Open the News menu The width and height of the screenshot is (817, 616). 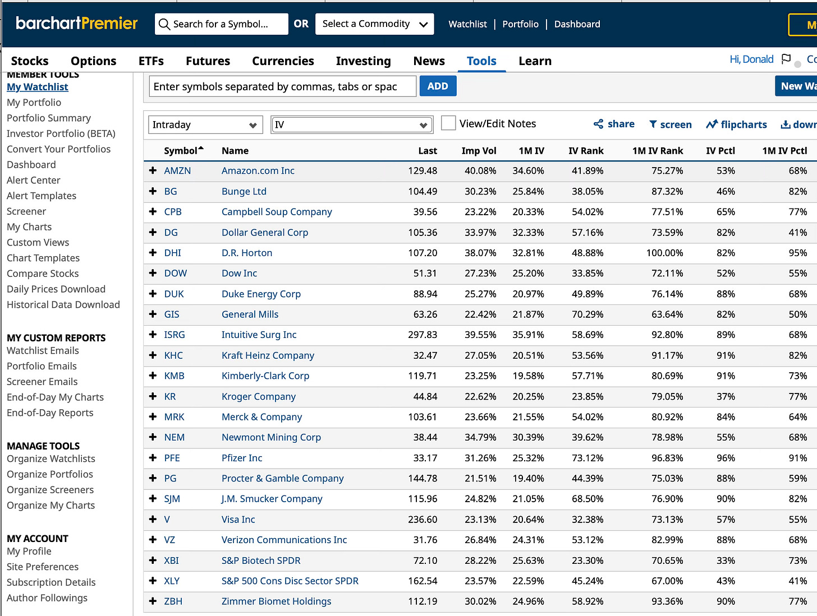429,61
